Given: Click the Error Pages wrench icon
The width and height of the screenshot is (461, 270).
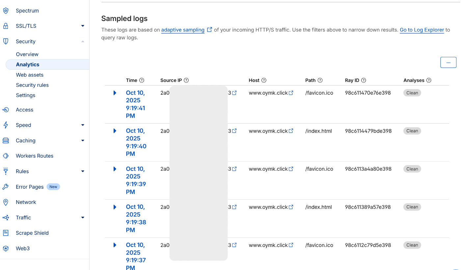Looking at the screenshot, I should (6, 187).
